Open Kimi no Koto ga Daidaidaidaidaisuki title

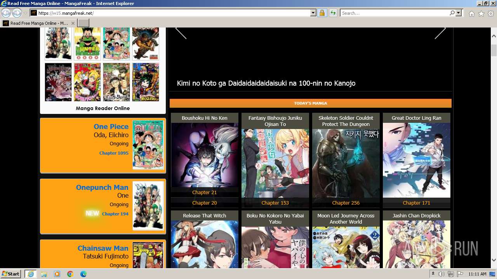266,83
